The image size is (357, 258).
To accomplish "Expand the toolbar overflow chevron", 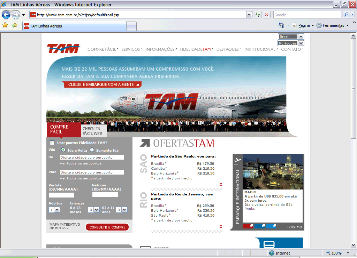I will [x=354, y=23].
